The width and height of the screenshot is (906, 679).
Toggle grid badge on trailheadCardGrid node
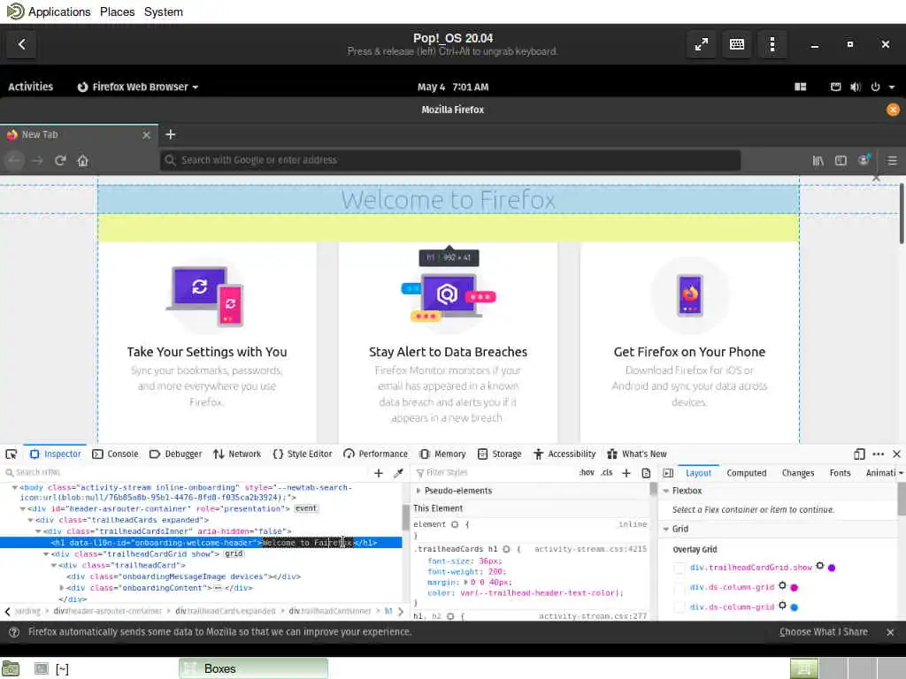tap(234, 553)
